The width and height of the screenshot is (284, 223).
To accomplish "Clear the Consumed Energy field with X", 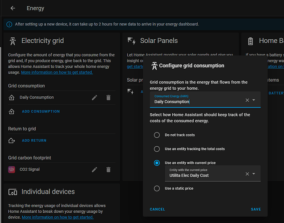I will point(247,100).
